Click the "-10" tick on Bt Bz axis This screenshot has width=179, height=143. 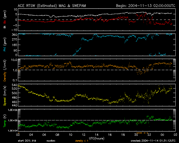click(x=14, y=30)
